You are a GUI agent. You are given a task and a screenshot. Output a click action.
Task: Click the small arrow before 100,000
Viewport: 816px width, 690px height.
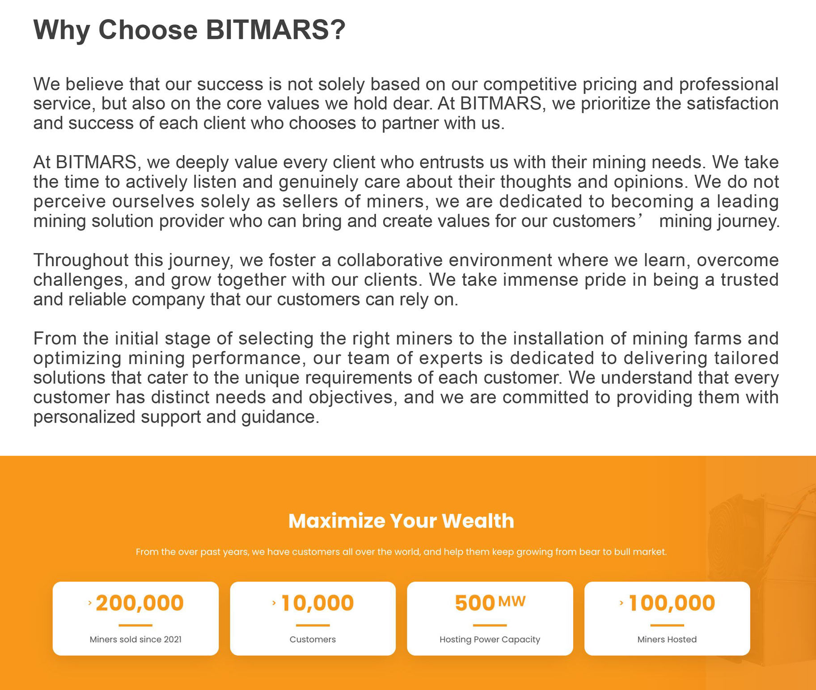click(x=622, y=603)
